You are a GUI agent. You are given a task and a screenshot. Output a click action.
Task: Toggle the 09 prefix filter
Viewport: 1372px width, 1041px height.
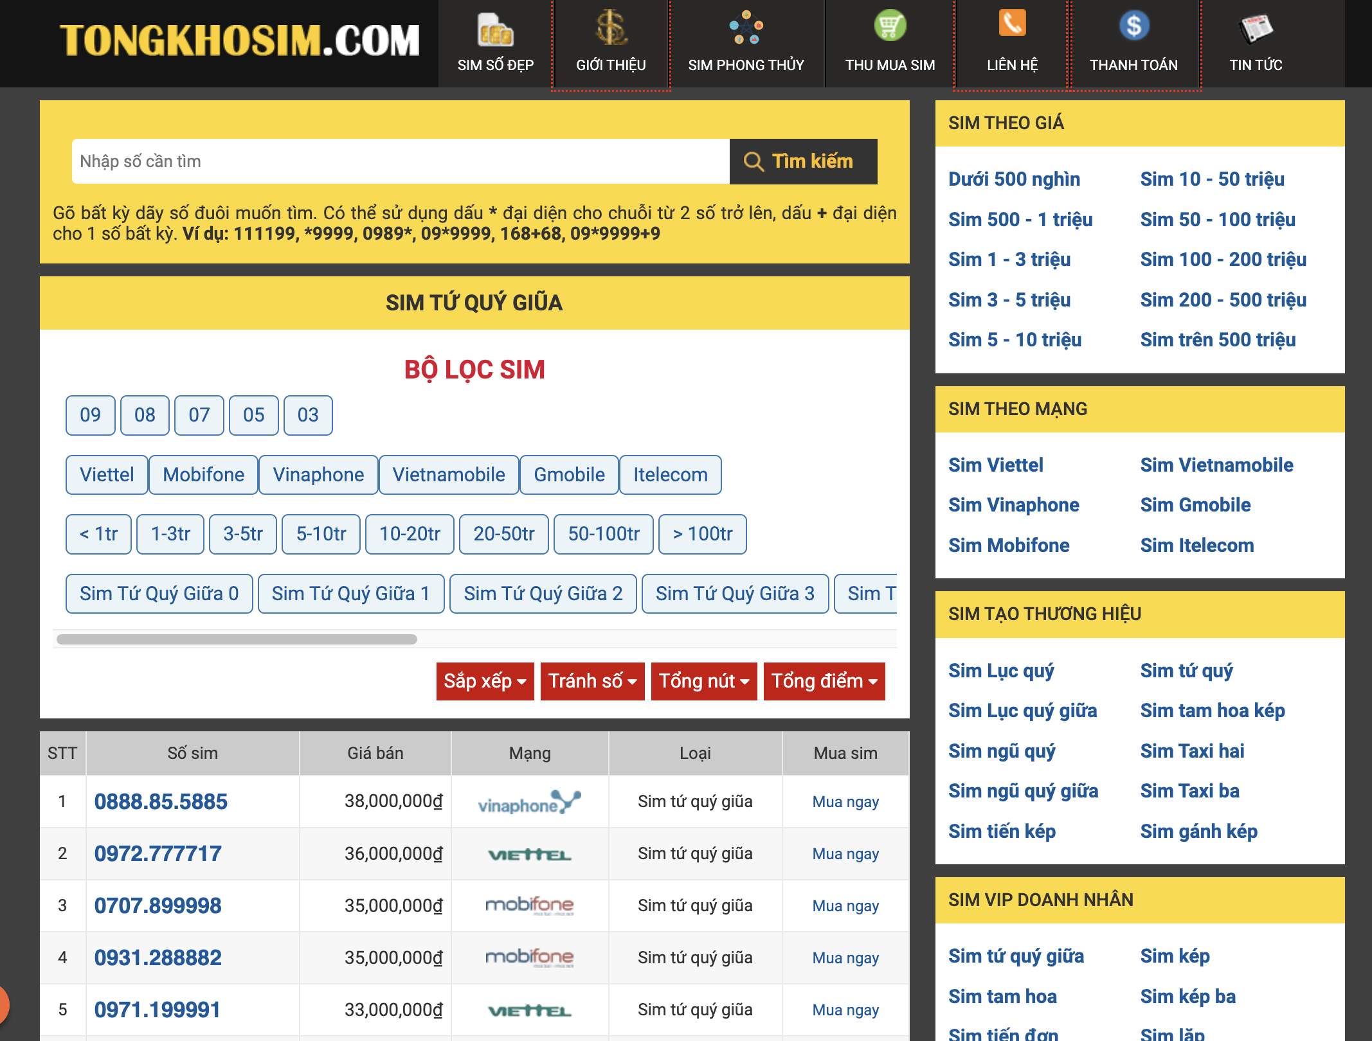[90, 415]
